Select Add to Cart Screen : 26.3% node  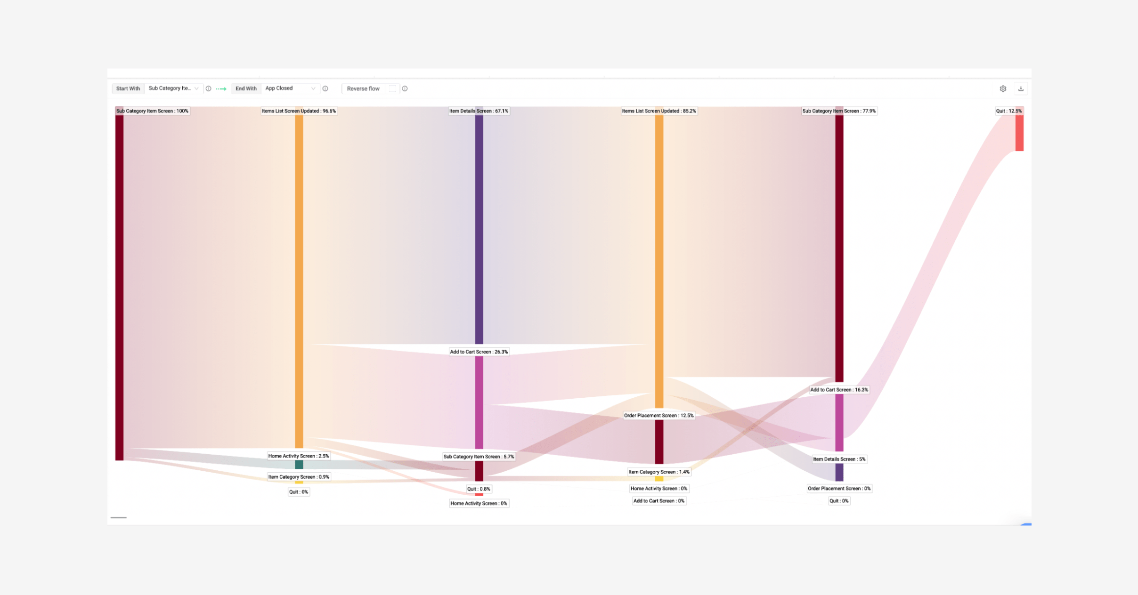tap(479, 352)
